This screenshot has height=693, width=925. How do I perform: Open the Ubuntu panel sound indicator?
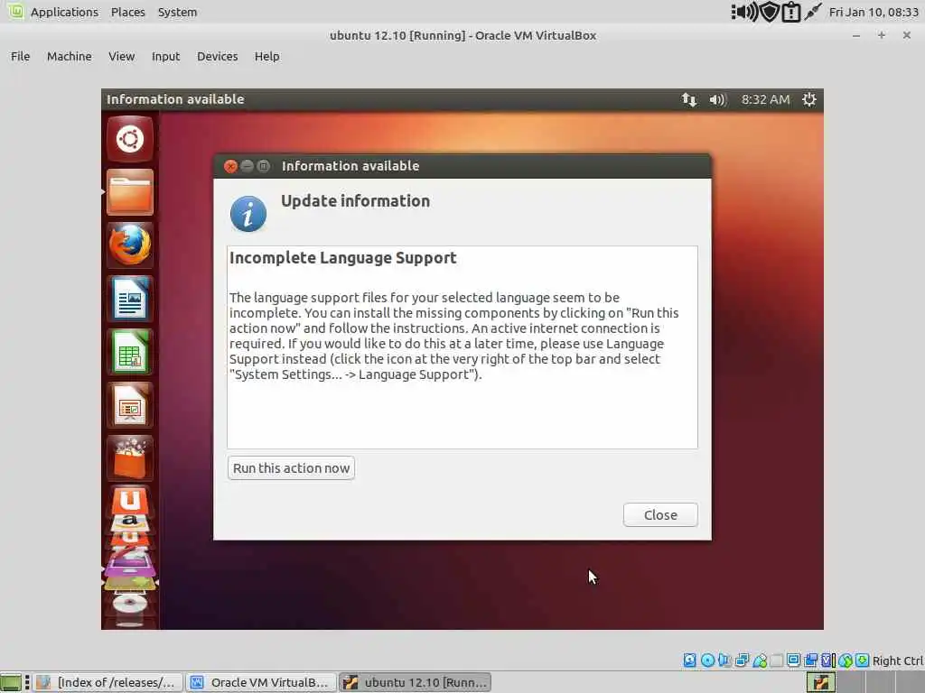pos(717,99)
